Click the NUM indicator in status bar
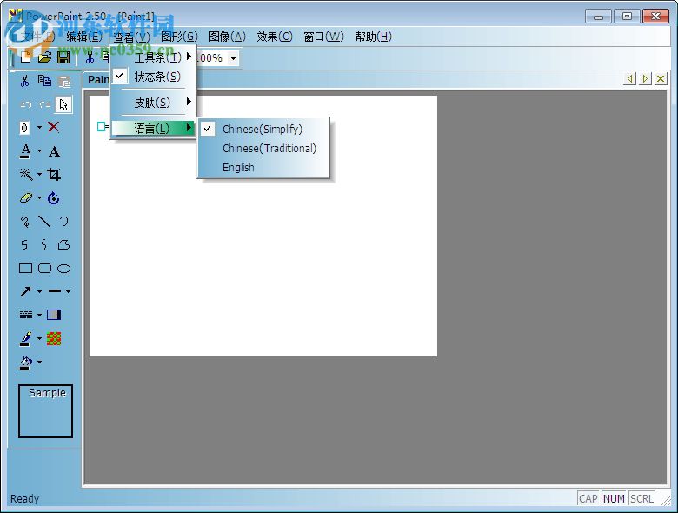The image size is (678, 513). pyautogui.click(x=614, y=499)
